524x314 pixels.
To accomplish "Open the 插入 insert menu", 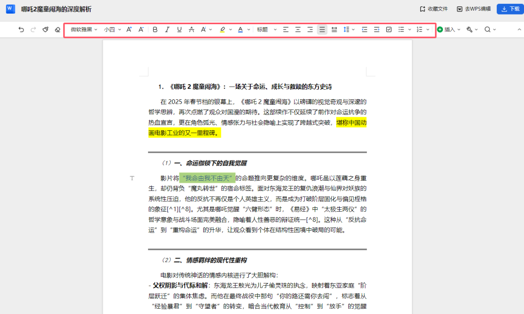I will [449, 30].
